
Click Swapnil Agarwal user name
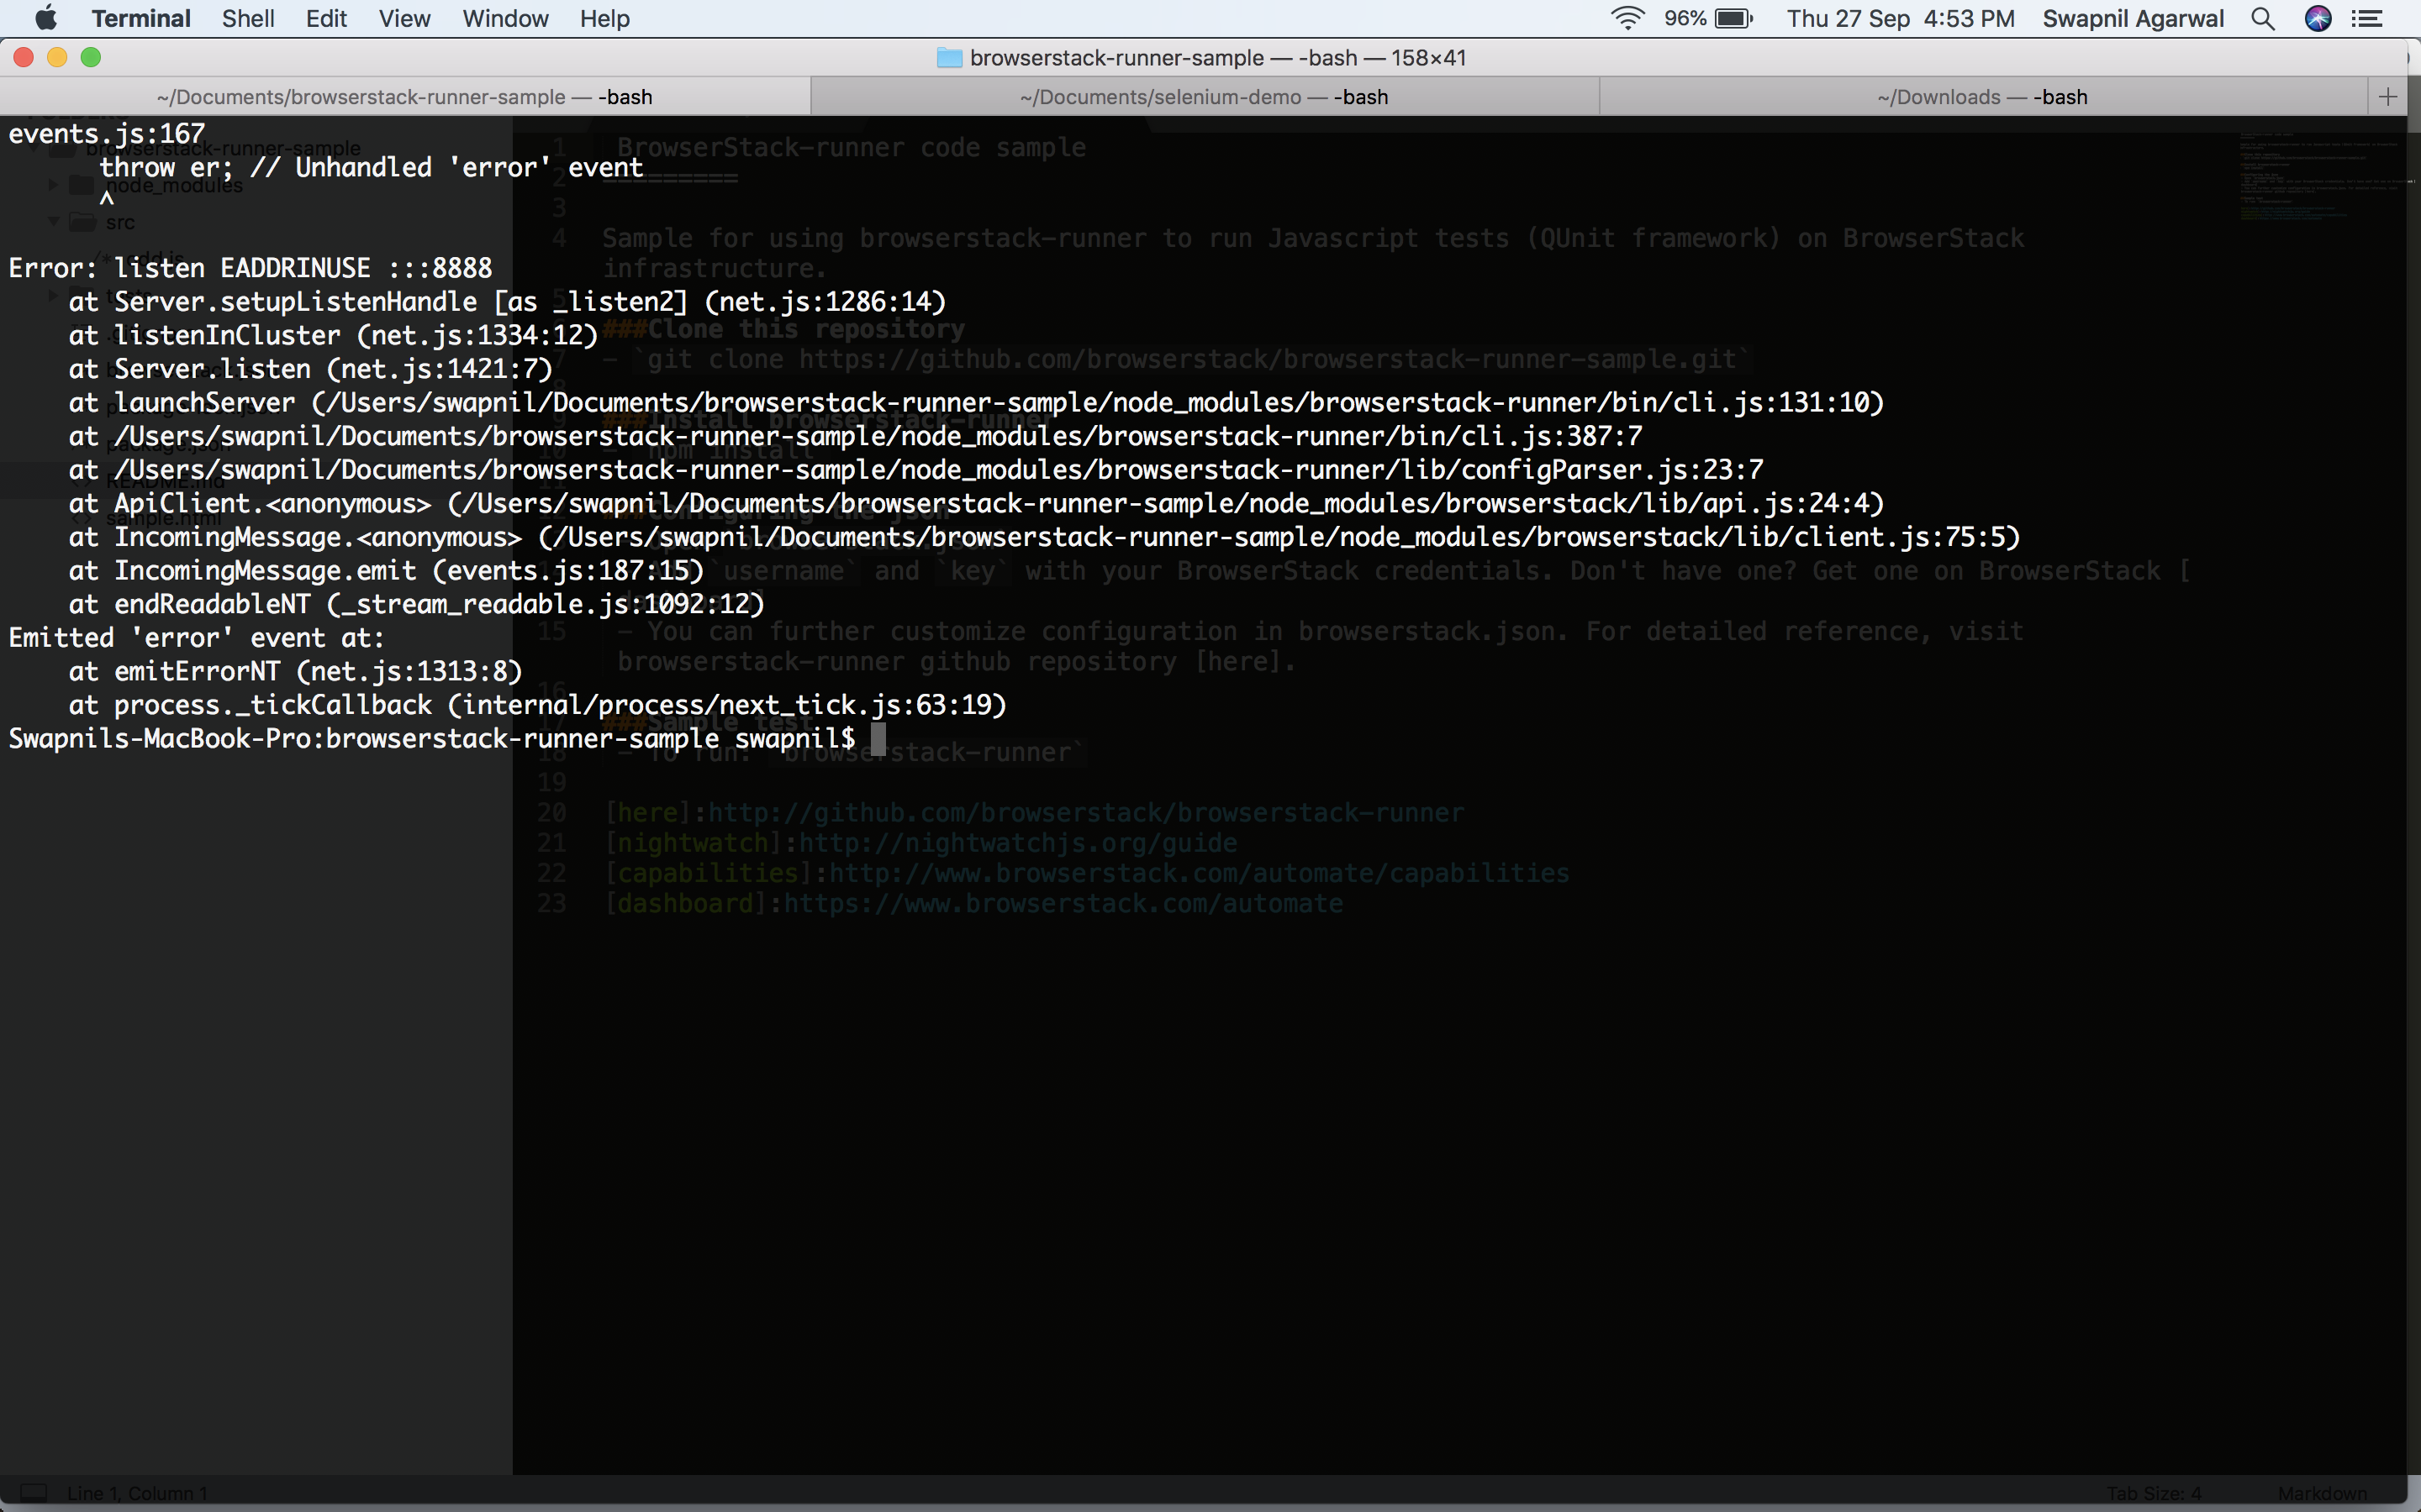tap(2133, 18)
